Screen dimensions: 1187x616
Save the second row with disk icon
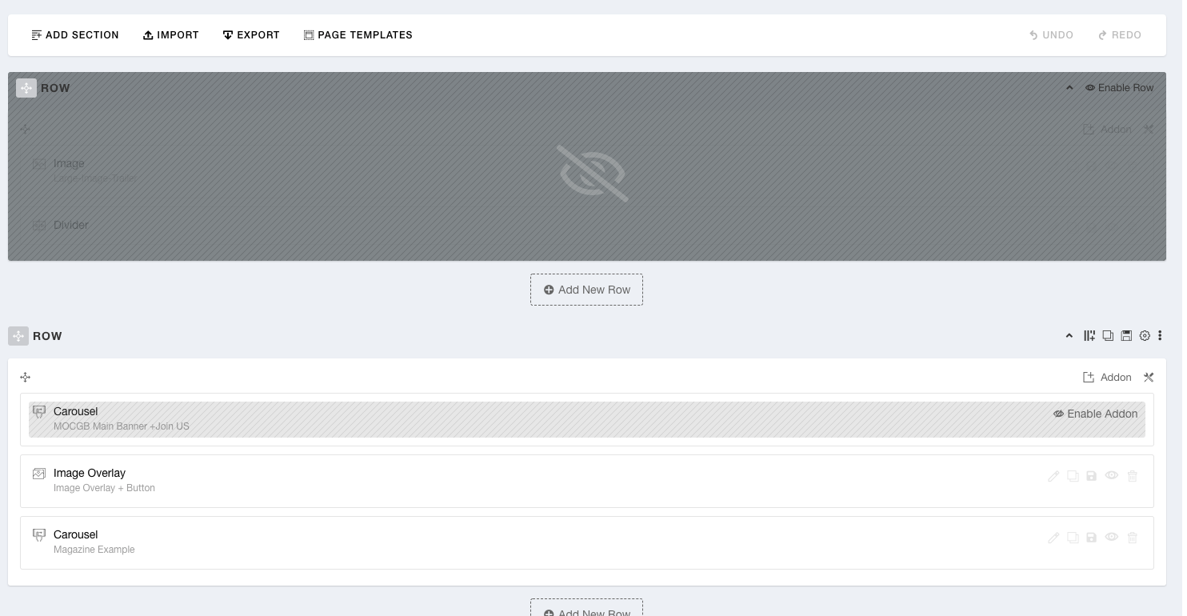tap(1126, 336)
